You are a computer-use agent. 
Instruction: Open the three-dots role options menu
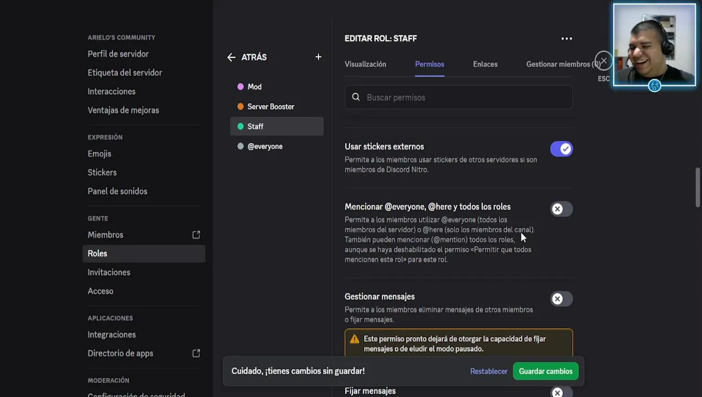click(x=567, y=39)
